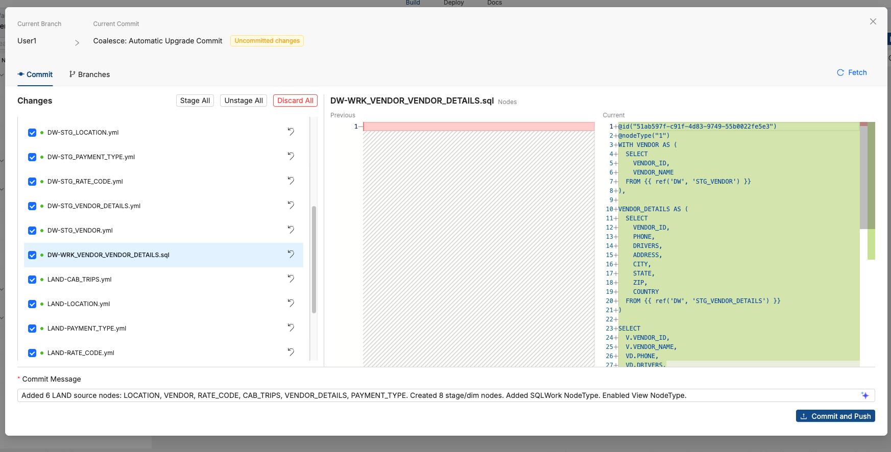Discard changes for DW-WRK_VENDOR_VENDOR_DETAILS.sql
The width and height of the screenshot is (891, 452).
coord(291,254)
